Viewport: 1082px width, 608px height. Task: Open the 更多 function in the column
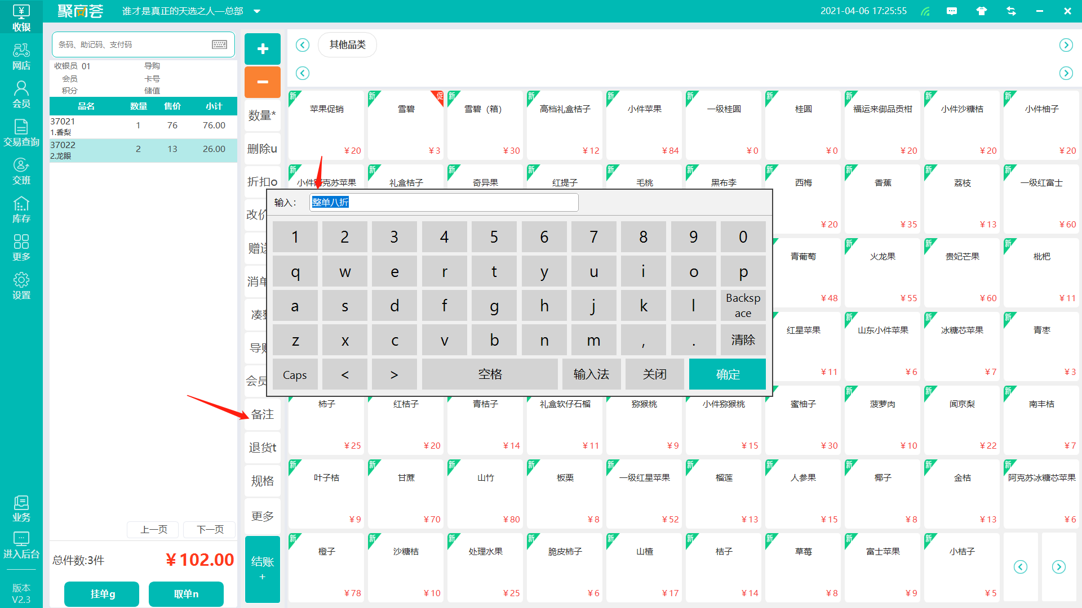(263, 516)
